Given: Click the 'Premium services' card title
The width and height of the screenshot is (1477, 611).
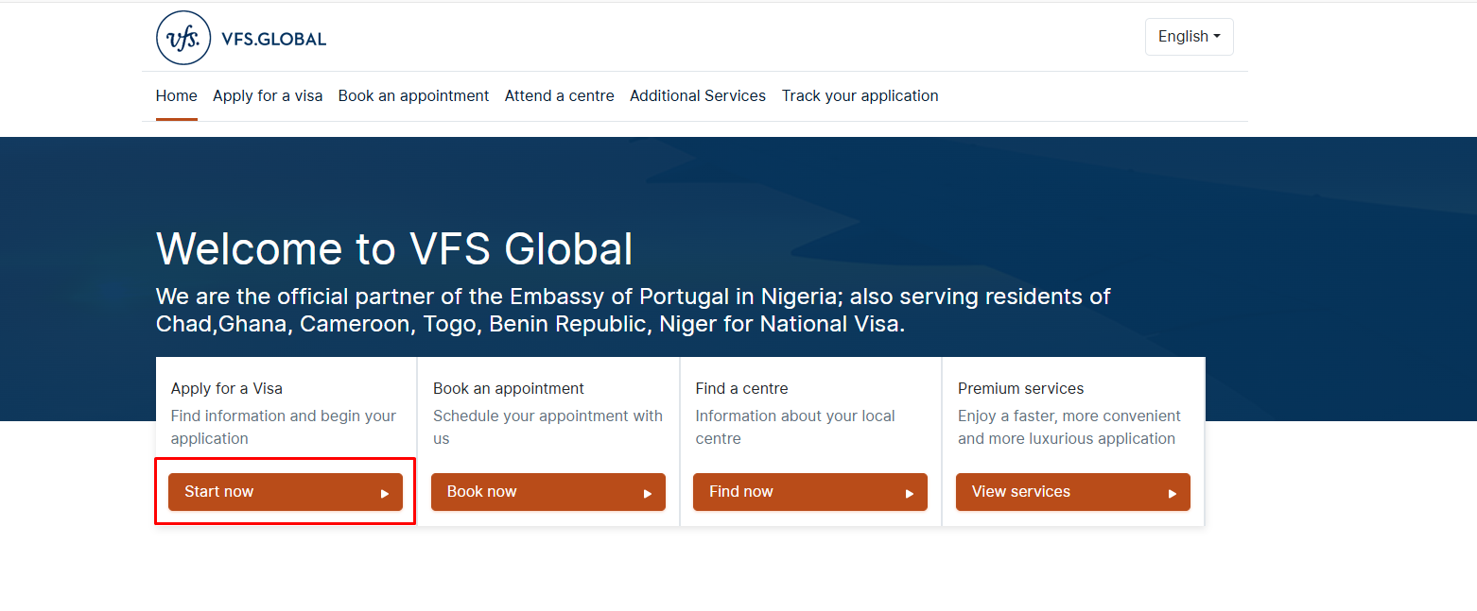Looking at the screenshot, I should [1020, 388].
